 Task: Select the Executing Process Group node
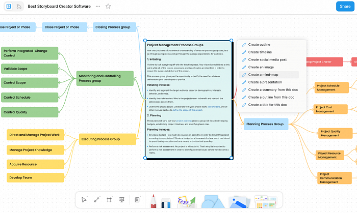(108, 139)
